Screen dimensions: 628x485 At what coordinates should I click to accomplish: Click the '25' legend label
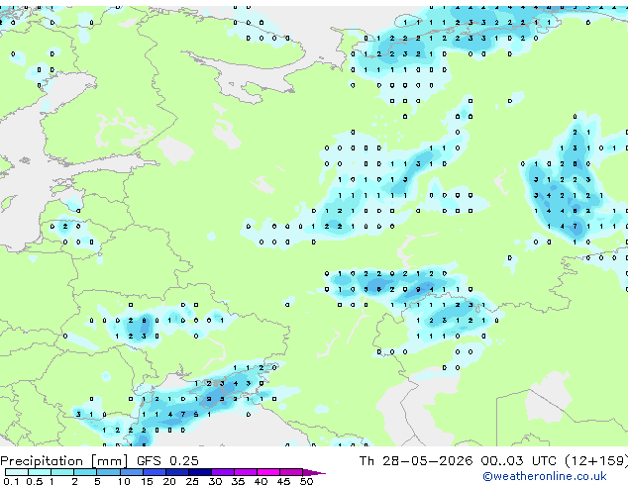192,481
